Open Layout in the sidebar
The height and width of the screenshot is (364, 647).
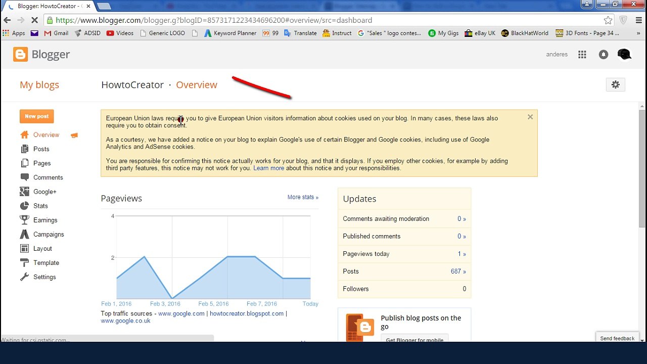tap(42, 249)
